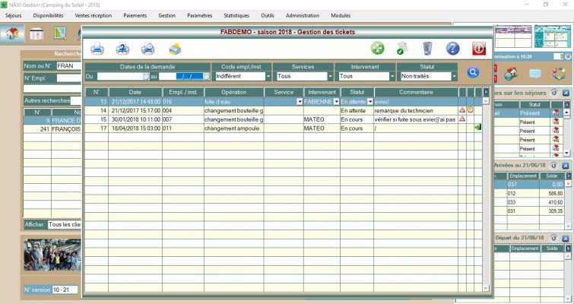This screenshot has width=574, height=304.
Task: Click the print tickets printer icon
Action: click(x=97, y=49)
